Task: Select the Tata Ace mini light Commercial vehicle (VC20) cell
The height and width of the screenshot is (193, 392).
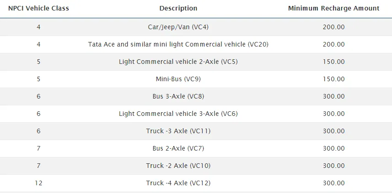Action: (178, 44)
